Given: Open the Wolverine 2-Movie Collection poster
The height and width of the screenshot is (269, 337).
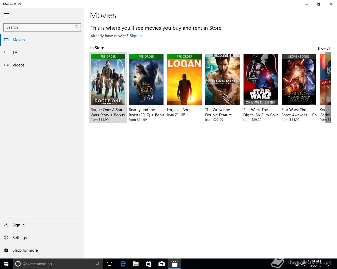Looking at the screenshot, I should pos(222,80).
